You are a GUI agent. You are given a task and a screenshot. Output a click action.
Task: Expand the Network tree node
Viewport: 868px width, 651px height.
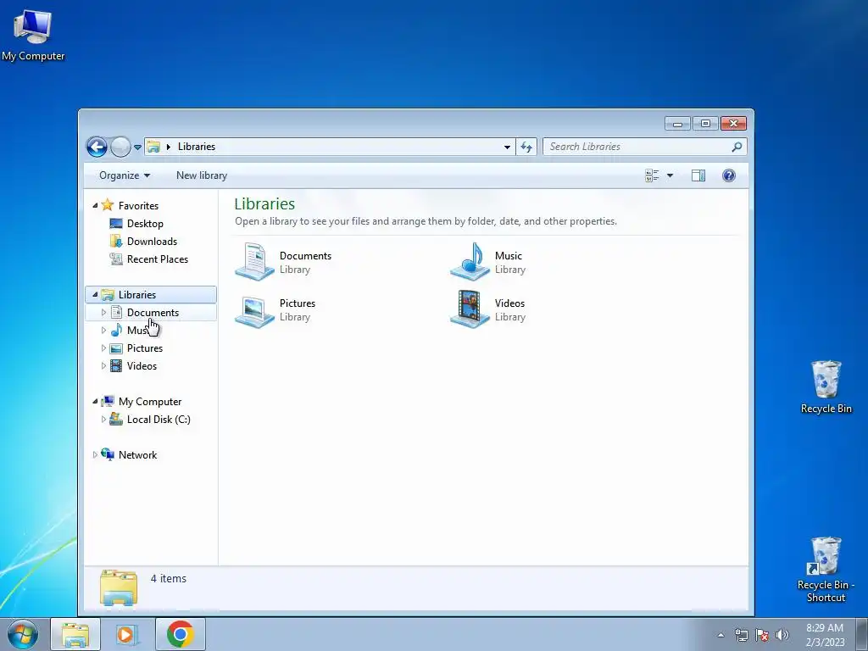point(95,455)
